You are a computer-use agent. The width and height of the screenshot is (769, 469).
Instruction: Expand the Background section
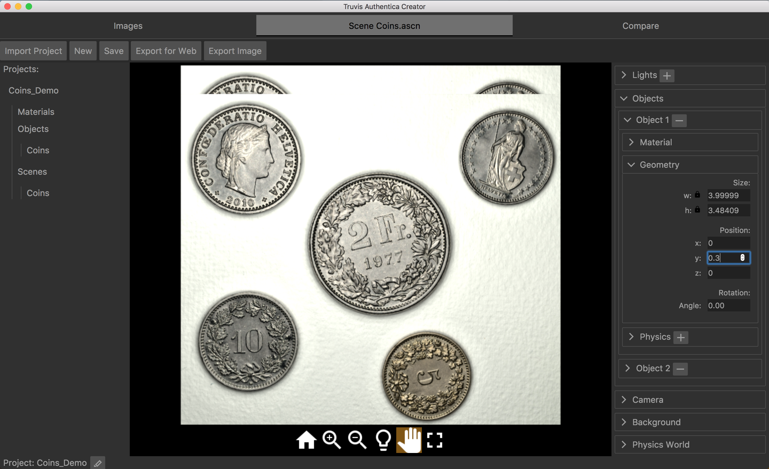623,422
